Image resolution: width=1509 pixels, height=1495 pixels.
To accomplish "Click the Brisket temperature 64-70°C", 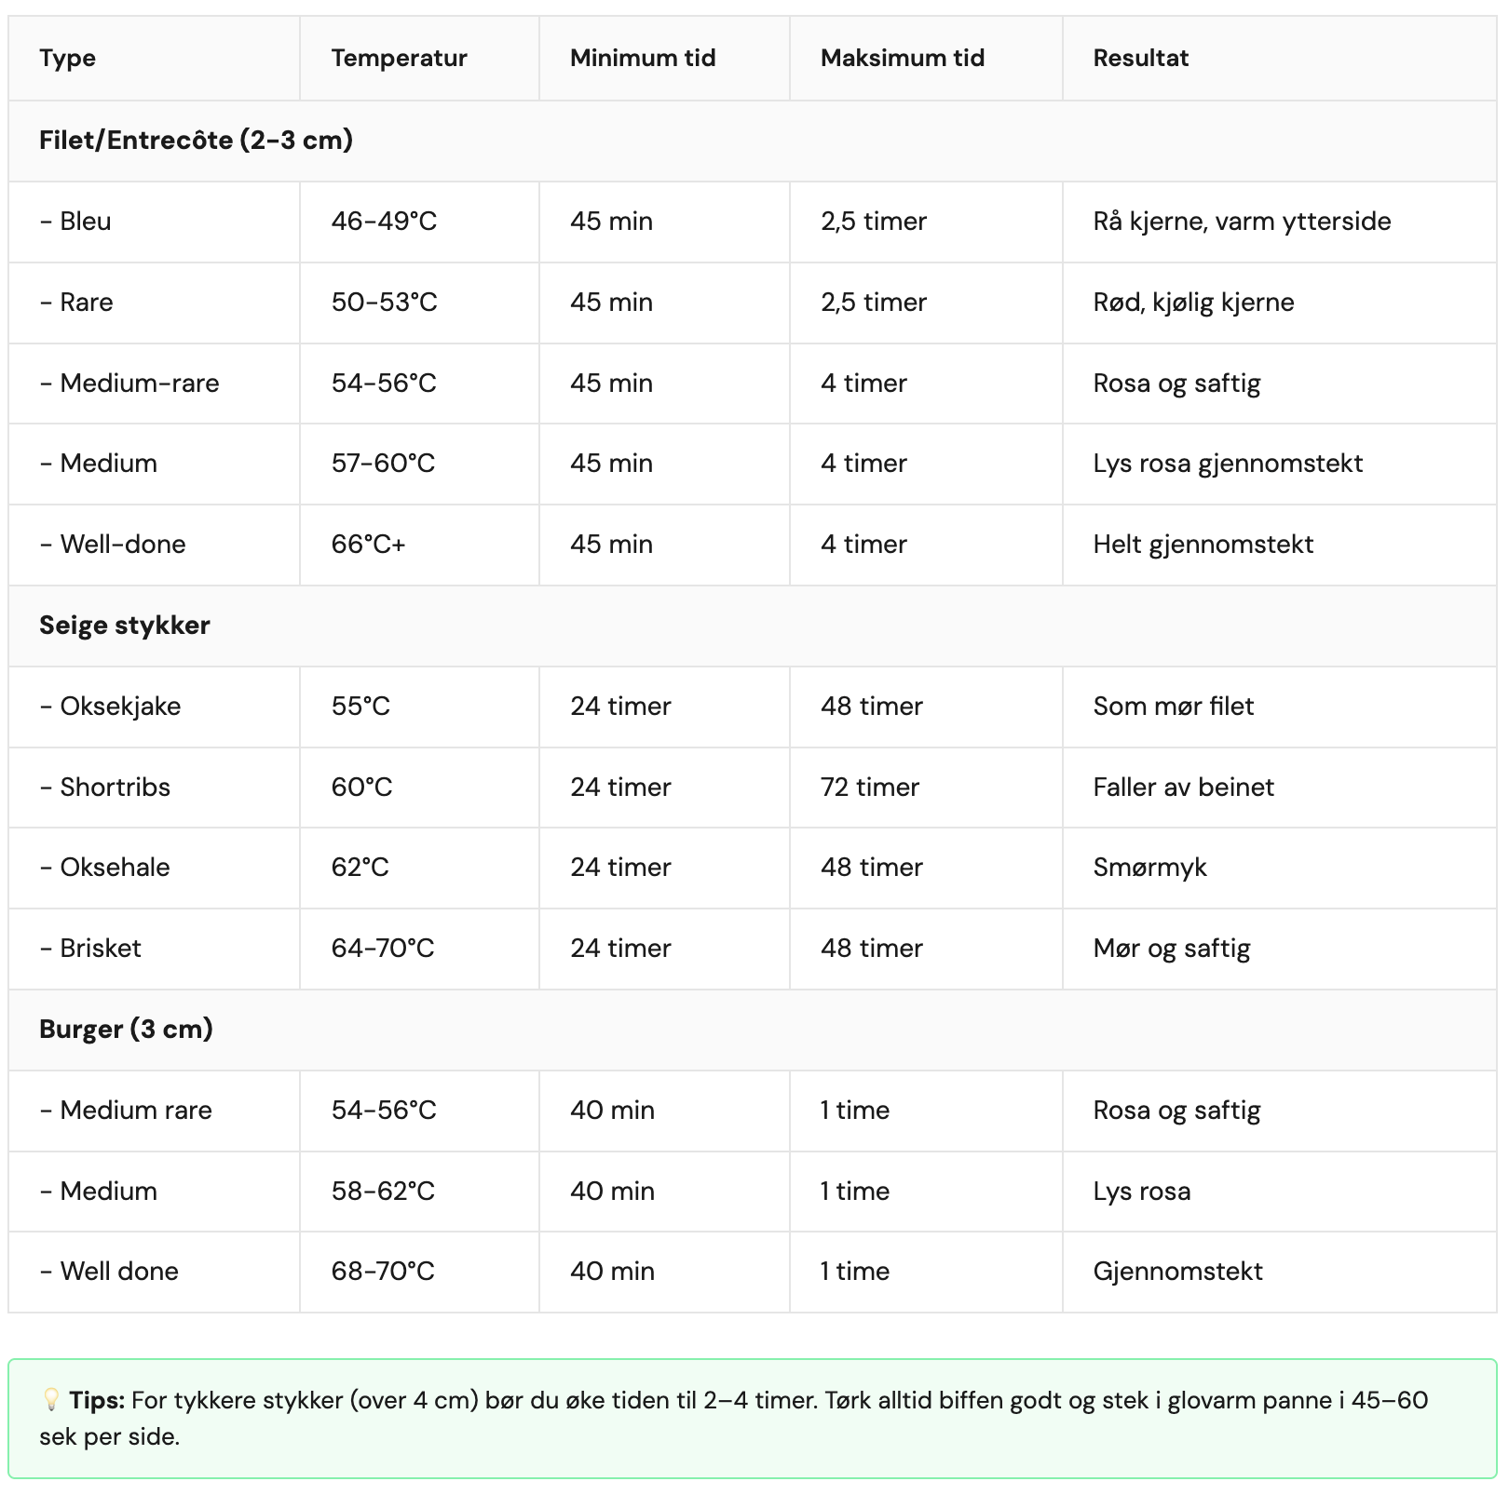I will pos(383,948).
